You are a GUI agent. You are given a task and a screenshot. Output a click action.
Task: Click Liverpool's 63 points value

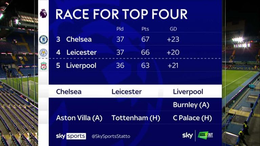coord(145,66)
